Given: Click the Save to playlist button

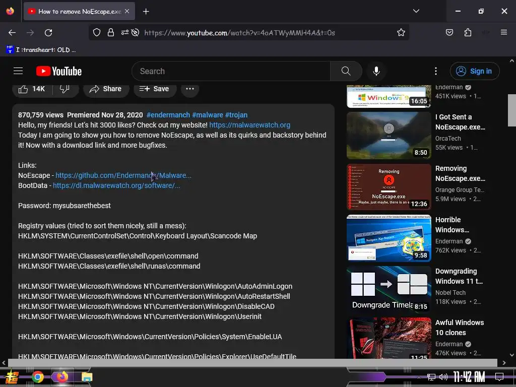Looking at the screenshot, I should coord(154,89).
